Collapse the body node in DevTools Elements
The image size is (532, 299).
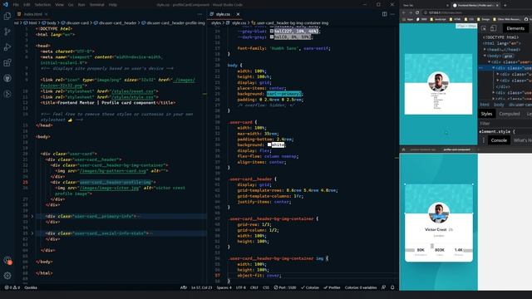tap(485, 56)
